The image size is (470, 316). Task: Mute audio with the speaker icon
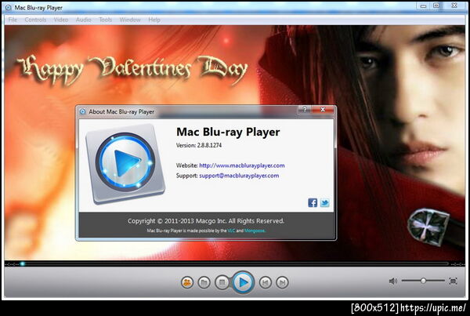pos(393,281)
